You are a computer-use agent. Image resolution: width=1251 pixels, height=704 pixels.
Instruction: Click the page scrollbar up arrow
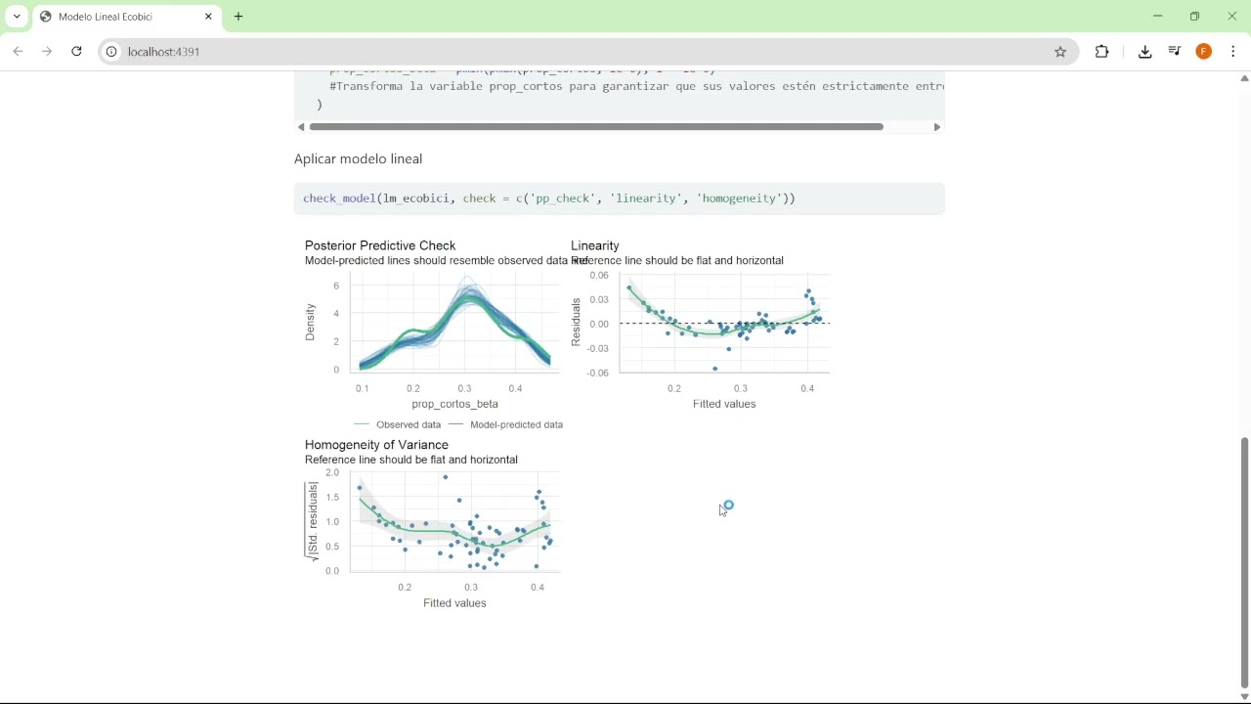[x=1244, y=77]
